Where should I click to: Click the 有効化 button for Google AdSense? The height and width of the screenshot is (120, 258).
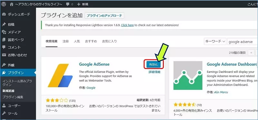pos(154,64)
